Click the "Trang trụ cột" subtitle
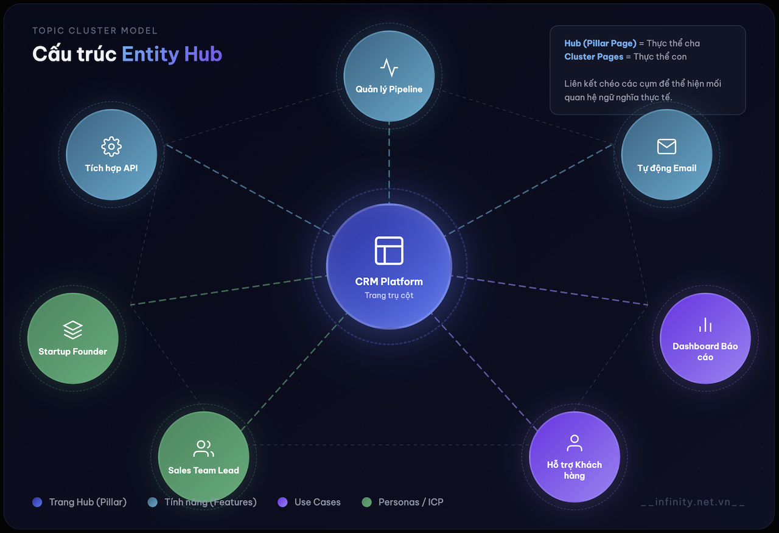The height and width of the screenshot is (533, 779). [x=389, y=295]
